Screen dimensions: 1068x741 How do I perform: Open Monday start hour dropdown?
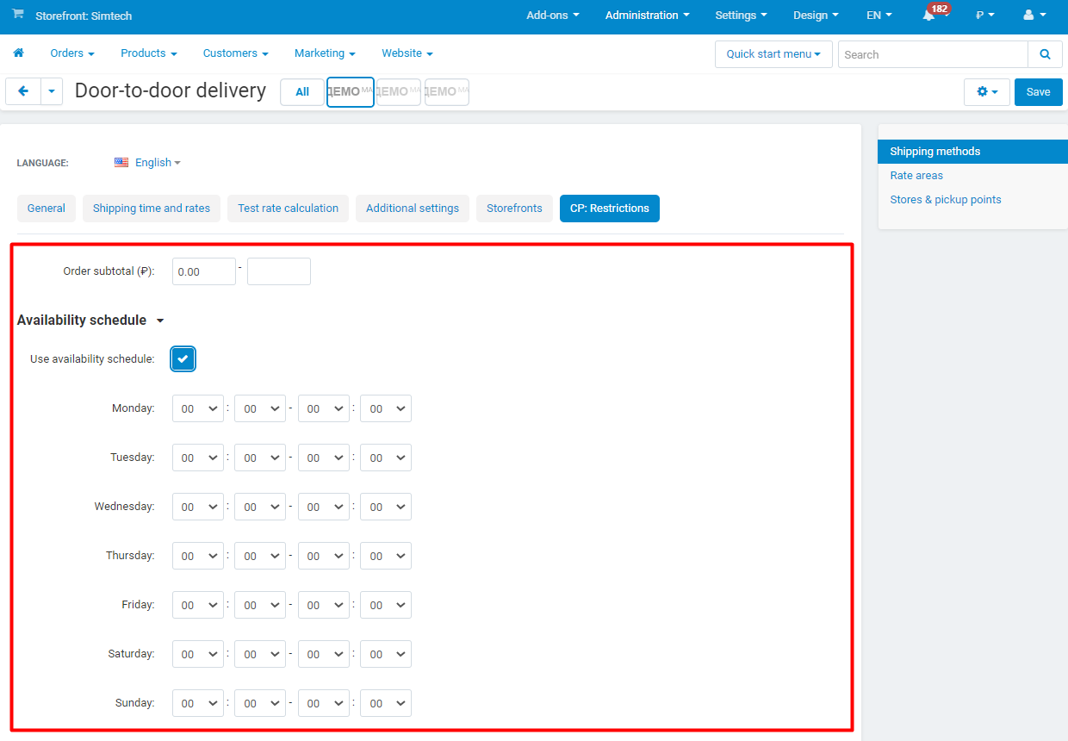point(198,408)
